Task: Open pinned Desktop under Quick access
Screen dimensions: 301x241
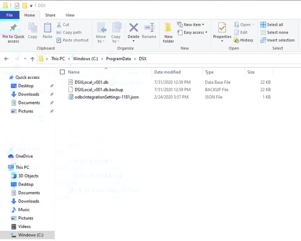Action: 26,86
